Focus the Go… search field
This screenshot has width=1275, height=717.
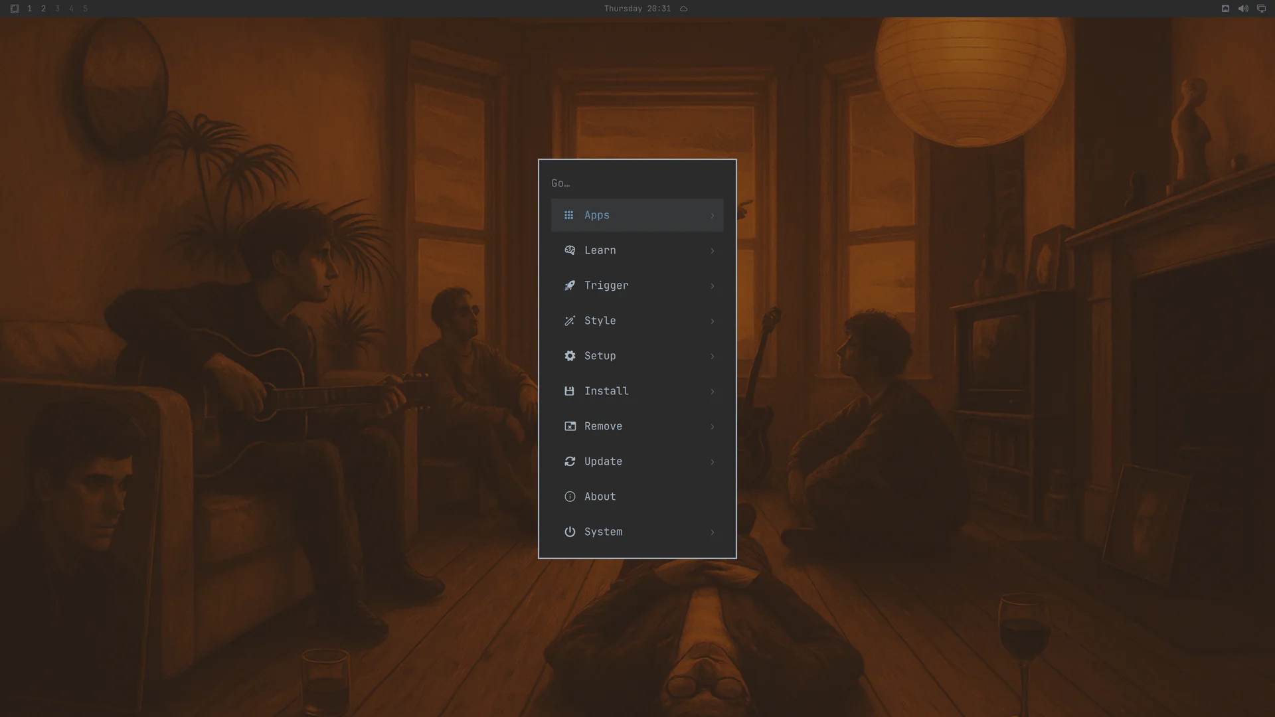click(637, 183)
